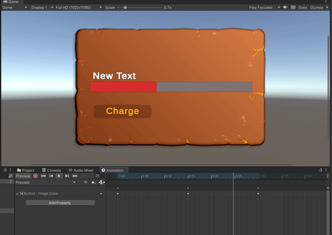Step to next keyframe
This screenshot has width=332, height=235.
(67, 176)
